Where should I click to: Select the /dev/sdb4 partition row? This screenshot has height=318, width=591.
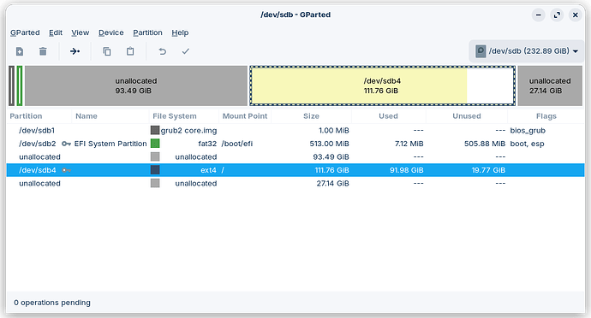click(295, 170)
